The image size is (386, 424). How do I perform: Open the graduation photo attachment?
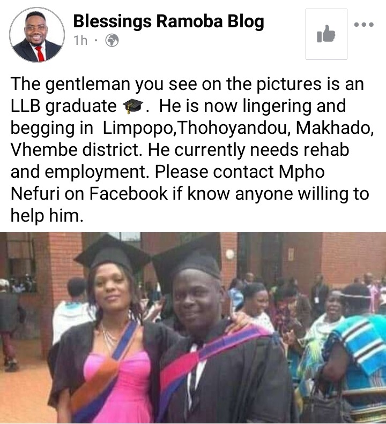[x=193, y=328]
